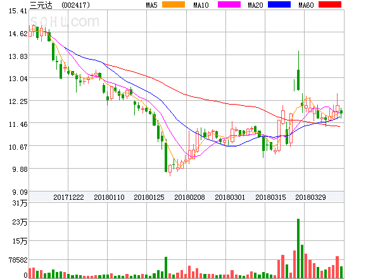Click the MA10 legend label
This screenshot has height=279, width=380.
coord(201,5)
